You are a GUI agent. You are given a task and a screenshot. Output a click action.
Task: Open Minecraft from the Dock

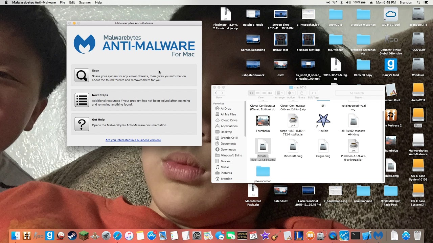point(84,235)
